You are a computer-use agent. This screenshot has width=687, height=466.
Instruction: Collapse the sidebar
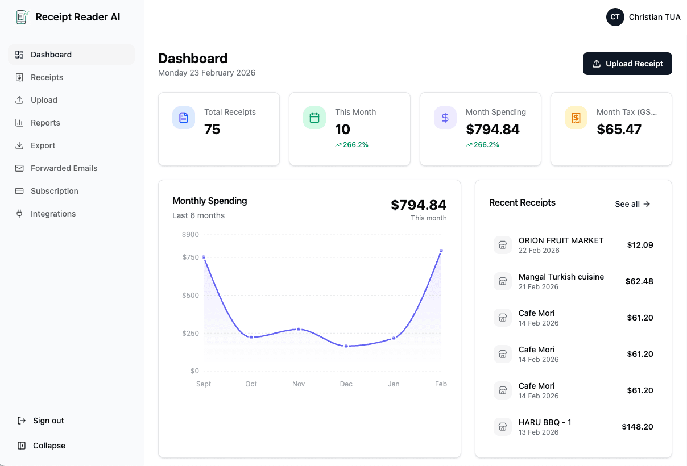pyautogui.click(x=41, y=446)
